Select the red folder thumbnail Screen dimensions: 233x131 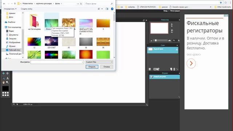34,21
